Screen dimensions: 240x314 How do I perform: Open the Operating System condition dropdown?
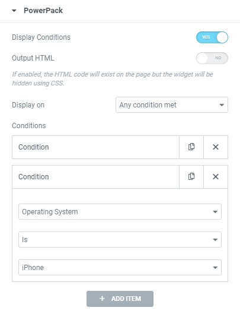point(120,212)
